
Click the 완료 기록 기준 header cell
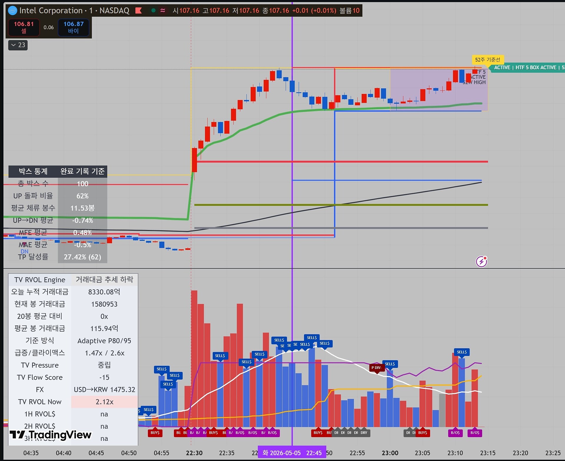click(x=82, y=171)
